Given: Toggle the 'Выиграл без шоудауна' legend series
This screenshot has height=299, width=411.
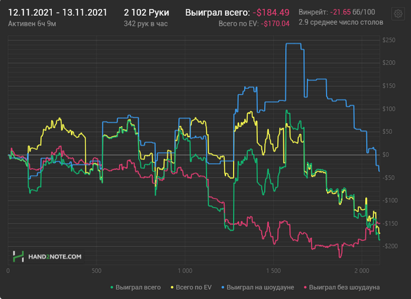Looking at the screenshot, I should (x=342, y=287).
